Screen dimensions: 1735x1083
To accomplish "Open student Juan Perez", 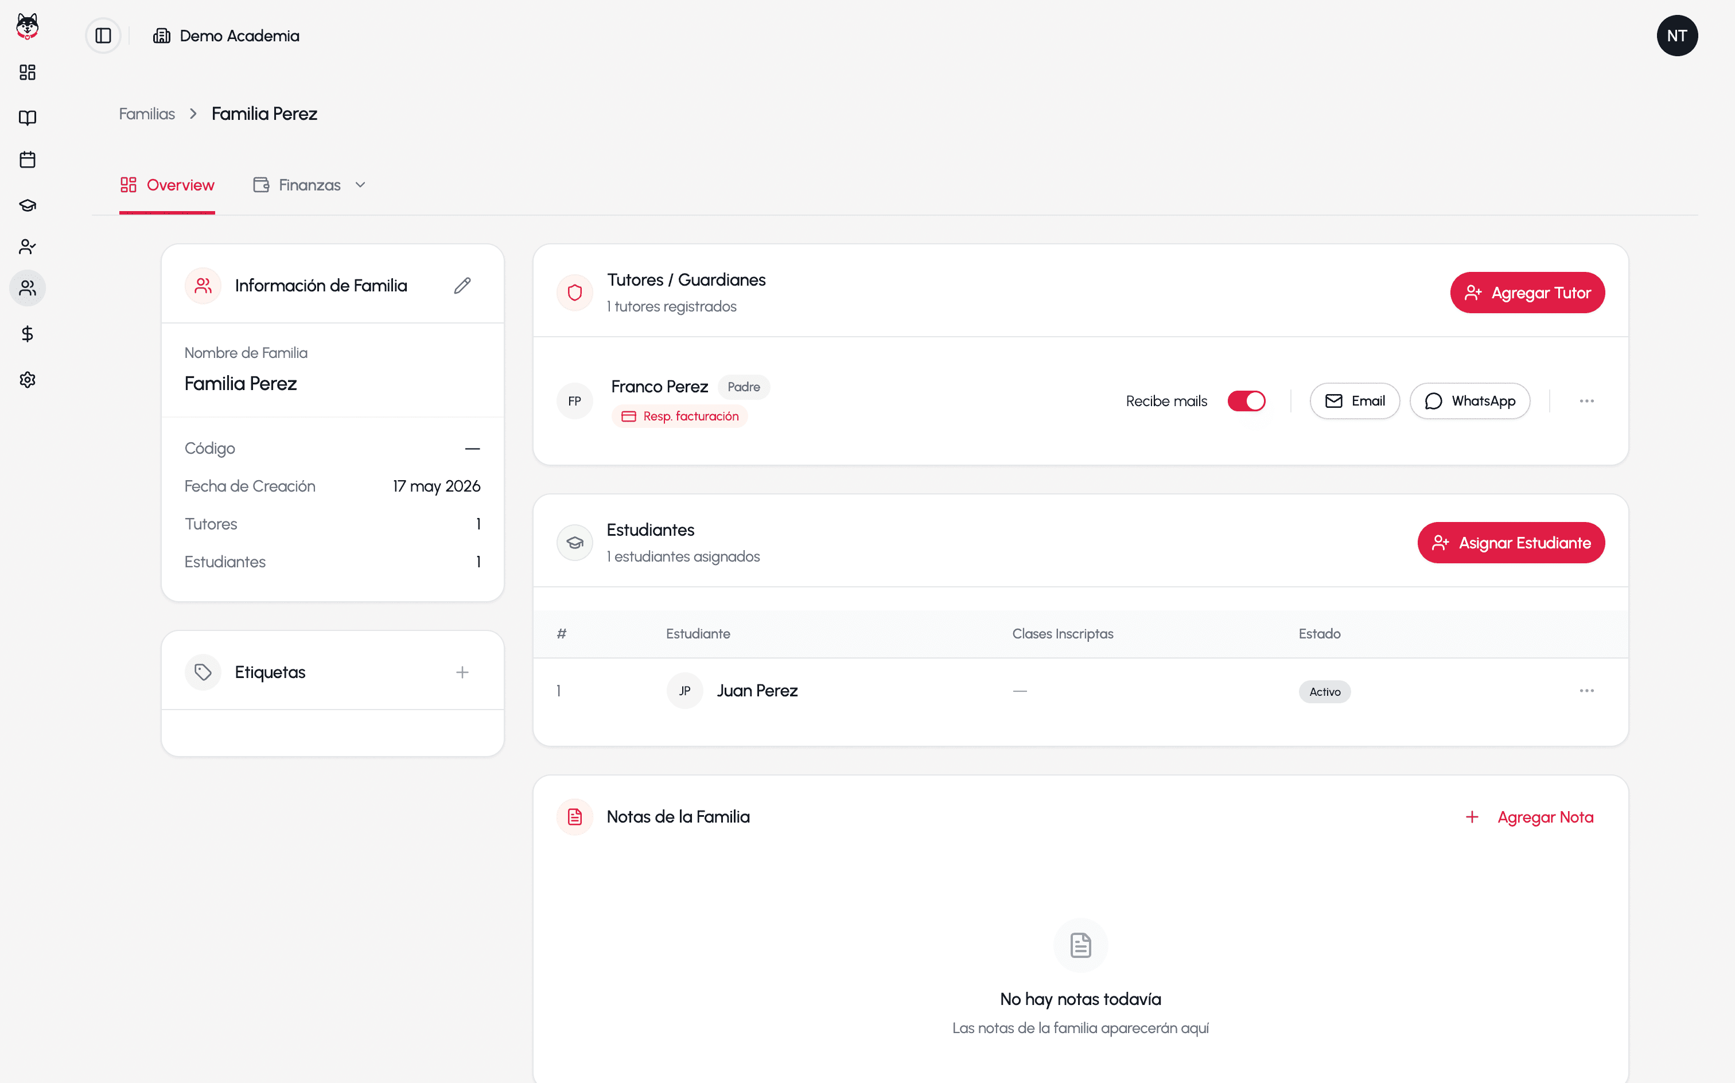I will [757, 691].
